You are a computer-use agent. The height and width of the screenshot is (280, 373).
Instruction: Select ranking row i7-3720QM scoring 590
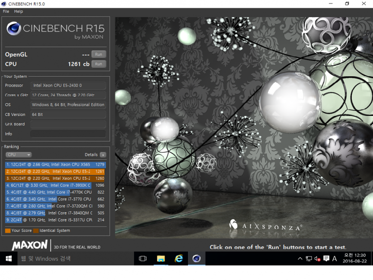tap(55, 206)
